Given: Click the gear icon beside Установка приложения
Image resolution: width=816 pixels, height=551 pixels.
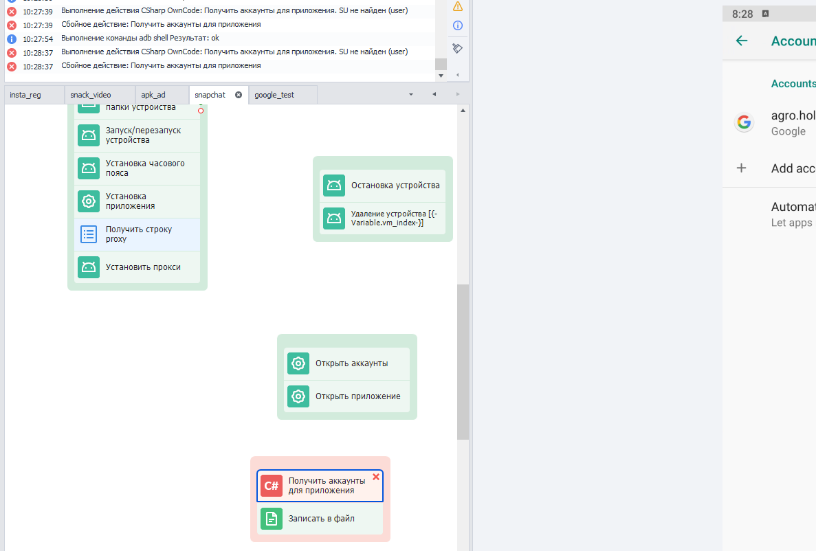Looking at the screenshot, I should [89, 201].
